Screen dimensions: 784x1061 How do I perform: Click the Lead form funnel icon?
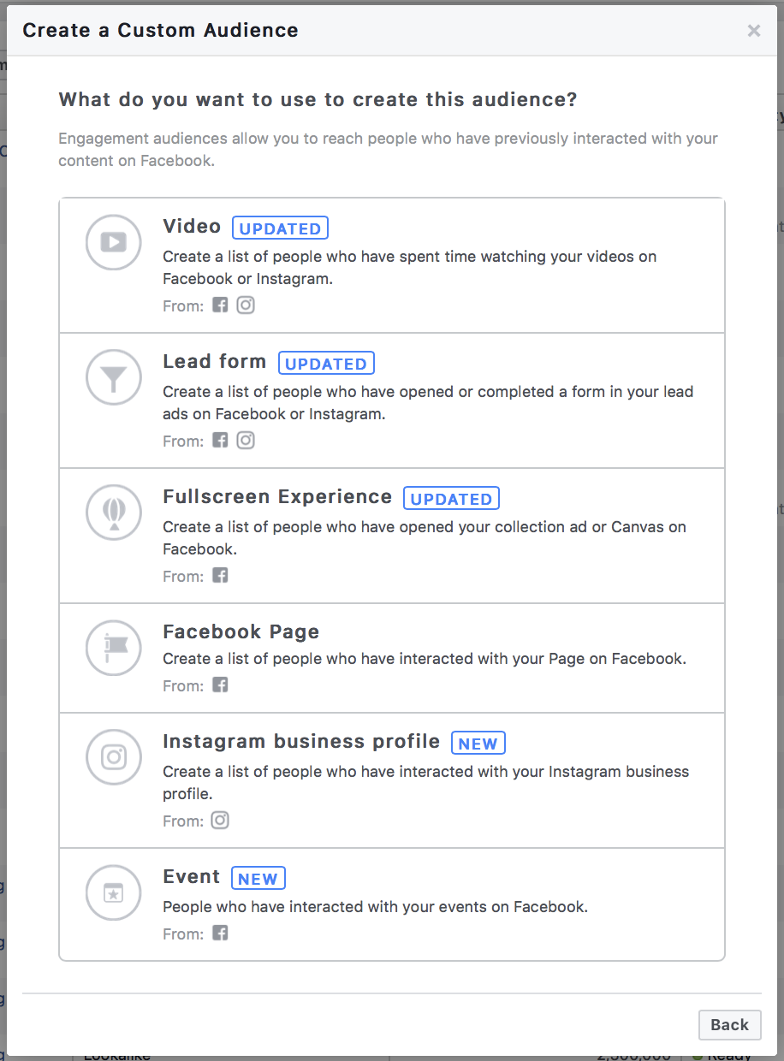point(113,376)
